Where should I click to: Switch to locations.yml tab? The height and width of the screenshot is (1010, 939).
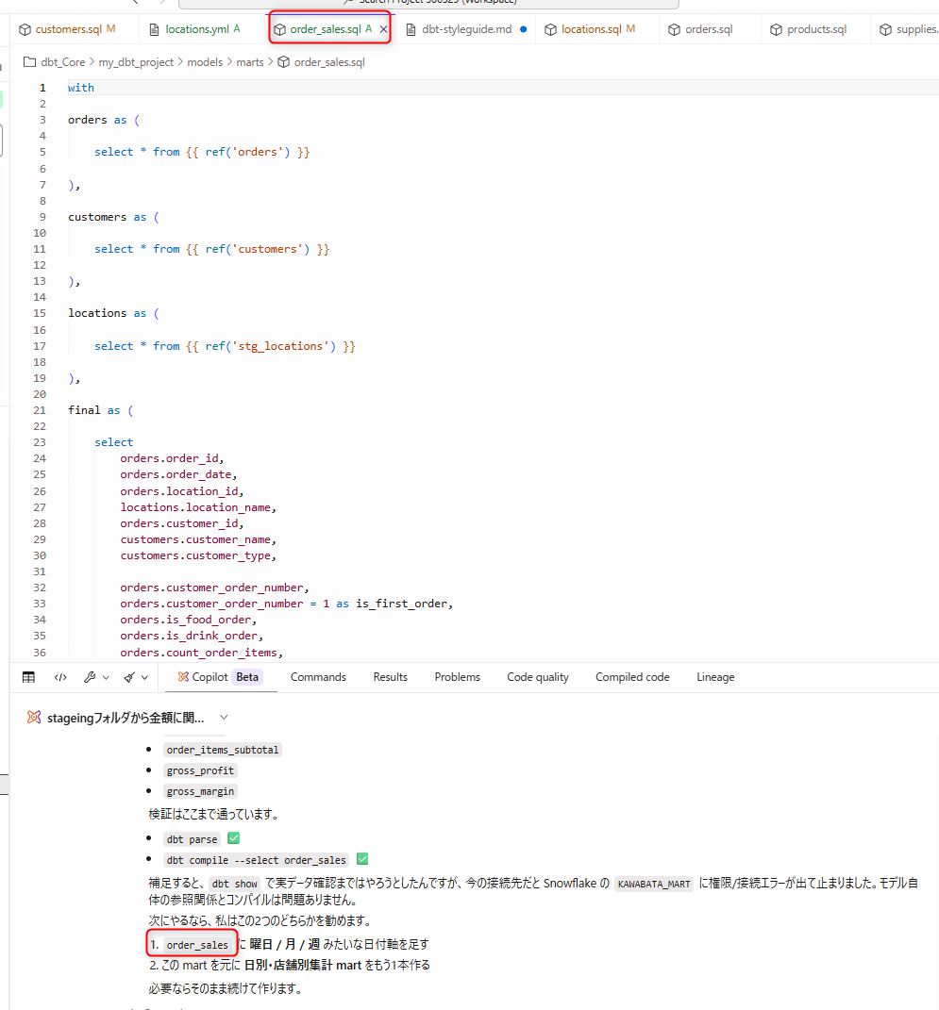[x=195, y=29]
